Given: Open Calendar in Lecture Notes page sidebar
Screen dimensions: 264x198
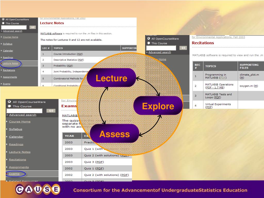Looking at the screenshot, I should point(8,51).
